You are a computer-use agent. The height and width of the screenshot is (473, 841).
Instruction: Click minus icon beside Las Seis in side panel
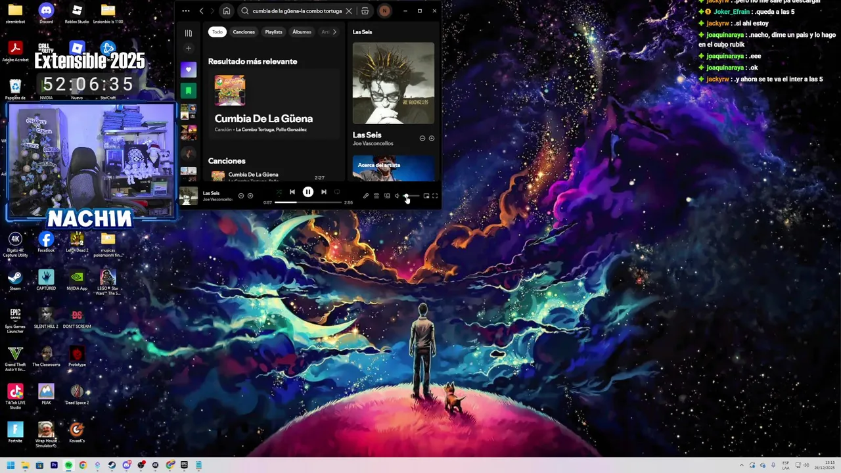[x=422, y=139]
